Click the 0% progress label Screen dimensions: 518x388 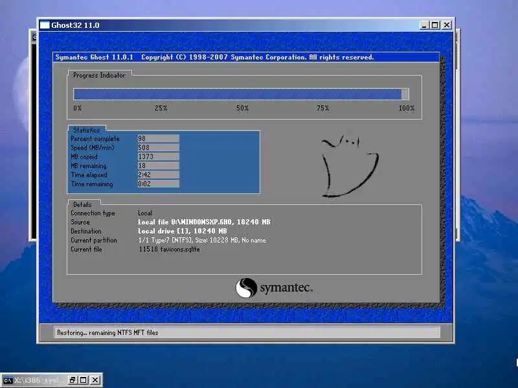pyautogui.click(x=78, y=108)
